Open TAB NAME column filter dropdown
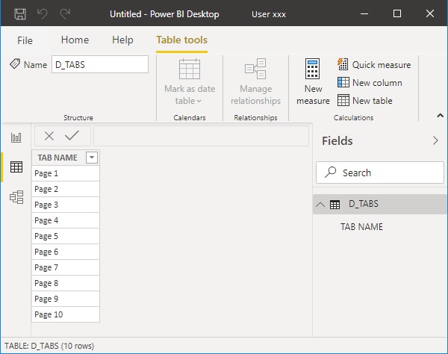This screenshot has width=448, height=354. 92,158
